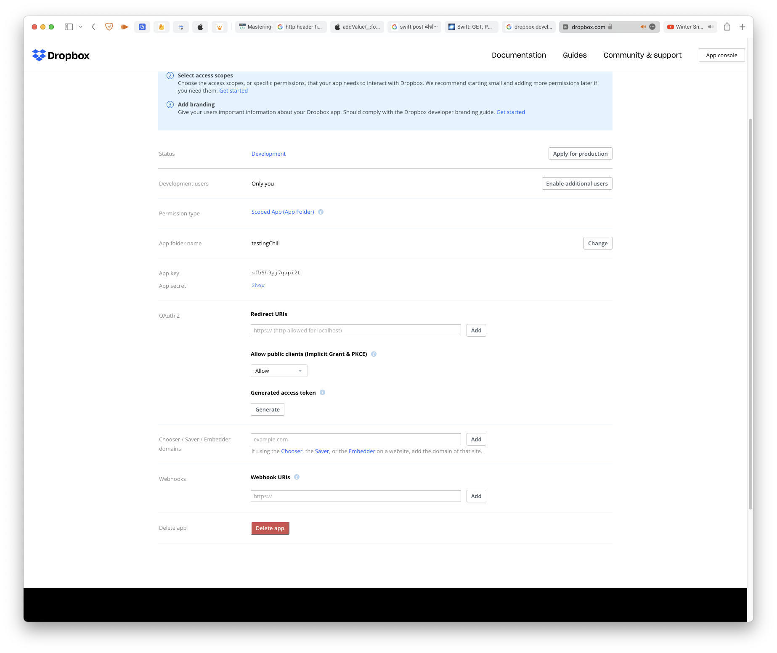Click info icon beside Scoped App permission
The width and height of the screenshot is (777, 653).
coord(321,212)
